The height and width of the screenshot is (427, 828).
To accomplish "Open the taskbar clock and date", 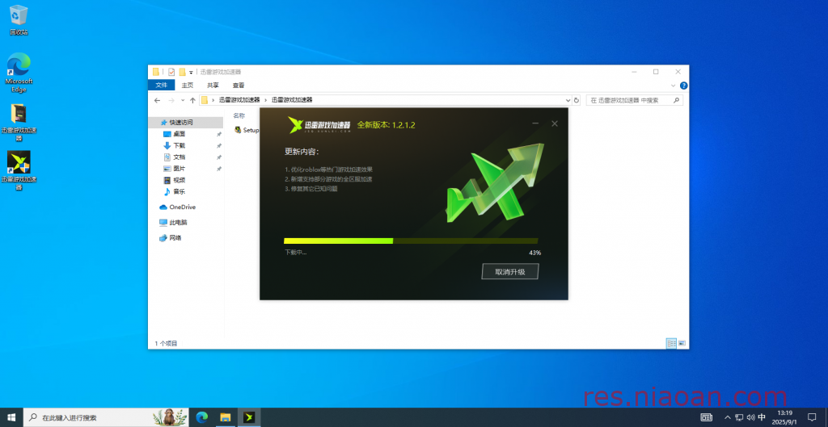I will click(x=784, y=417).
